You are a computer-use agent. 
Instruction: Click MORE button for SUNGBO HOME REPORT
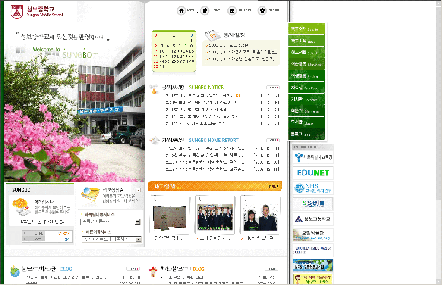(x=273, y=140)
